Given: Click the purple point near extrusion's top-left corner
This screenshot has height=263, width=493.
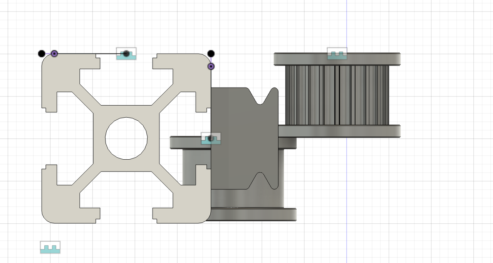Looking at the screenshot, I should pos(54,53).
